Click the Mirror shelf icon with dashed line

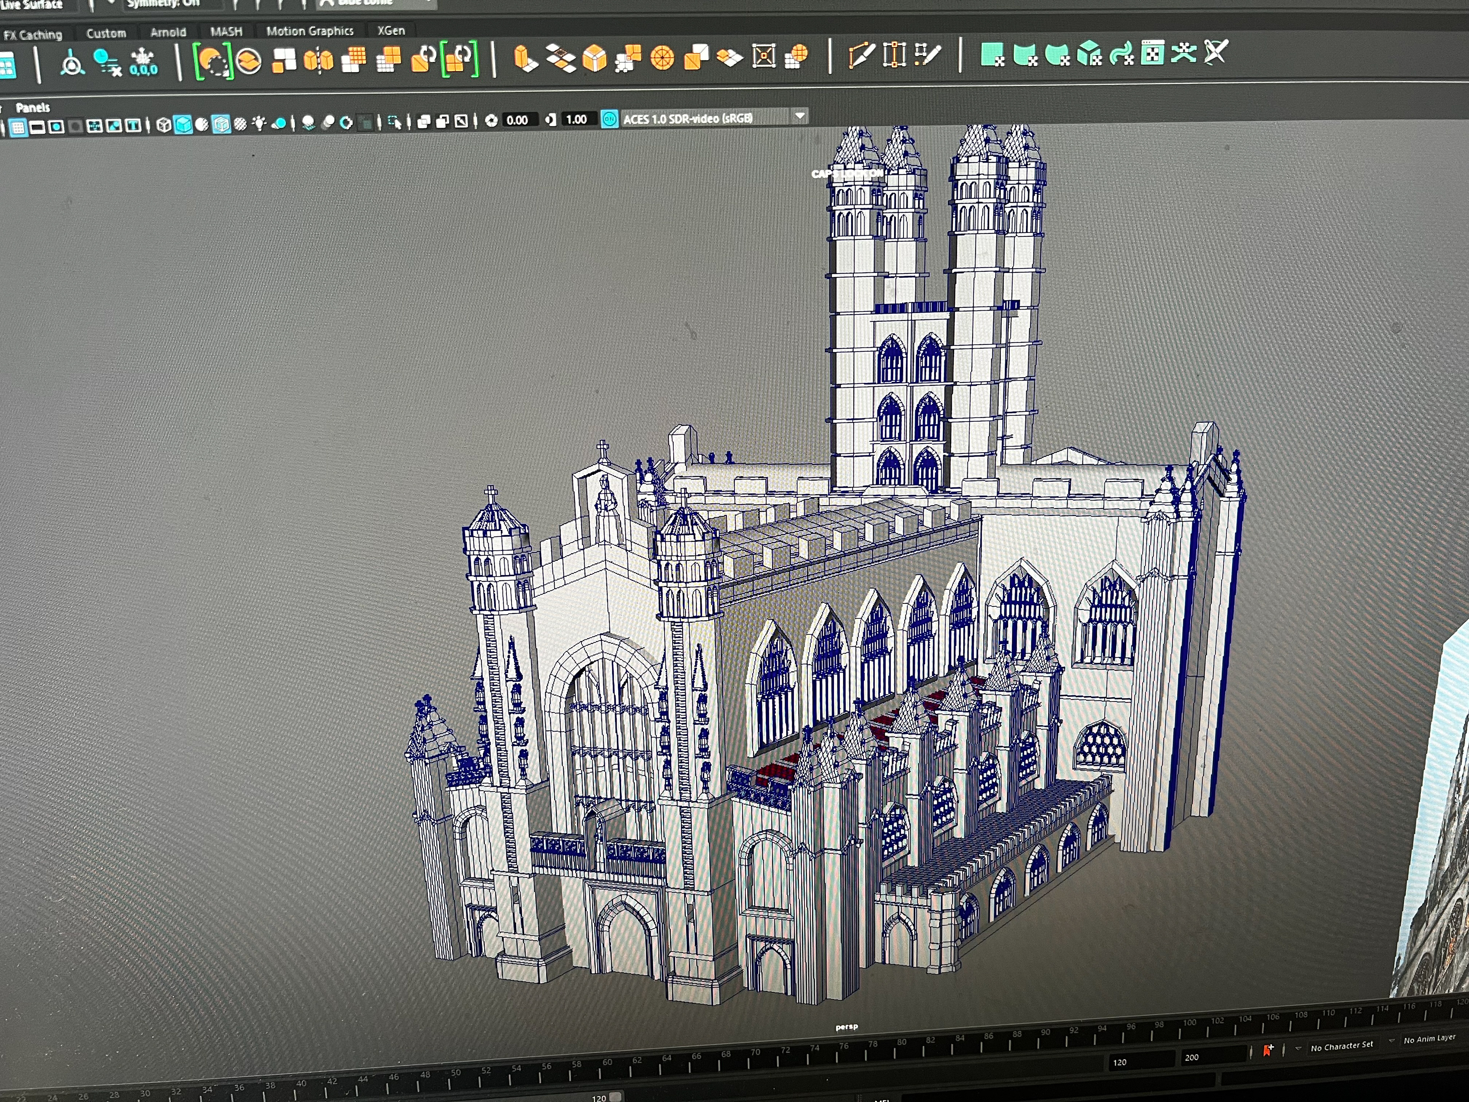pos(319,60)
